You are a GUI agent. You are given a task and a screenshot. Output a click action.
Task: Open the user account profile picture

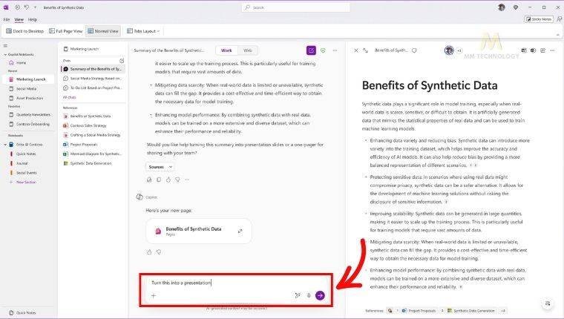pos(502,7)
